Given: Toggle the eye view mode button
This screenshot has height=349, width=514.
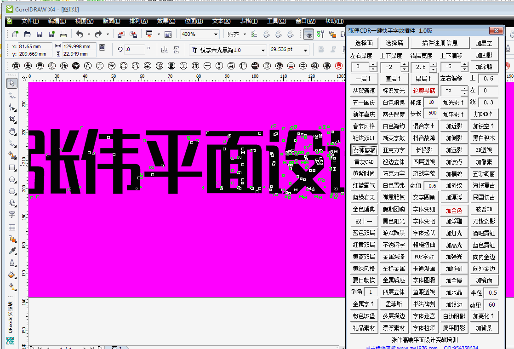Looking at the screenshot, I should pyautogui.click(x=308, y=34).
